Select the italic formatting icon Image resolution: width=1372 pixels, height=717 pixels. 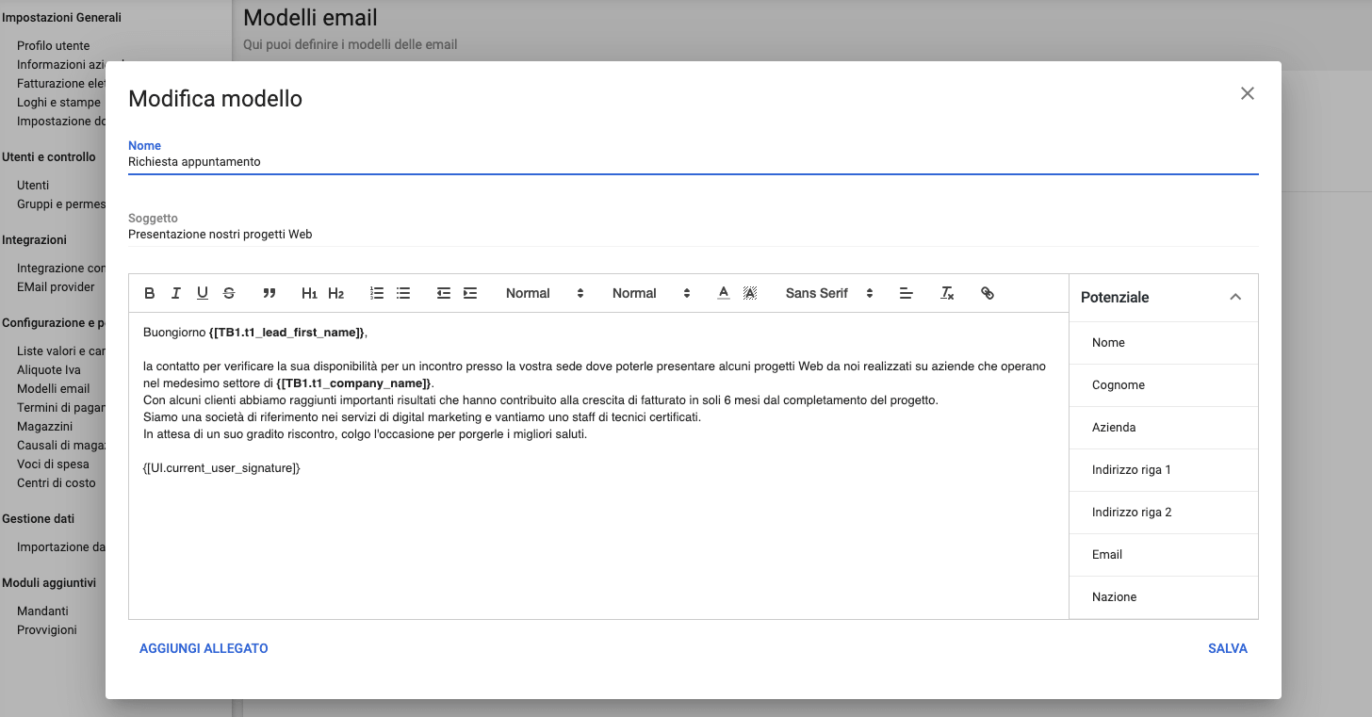175,293
